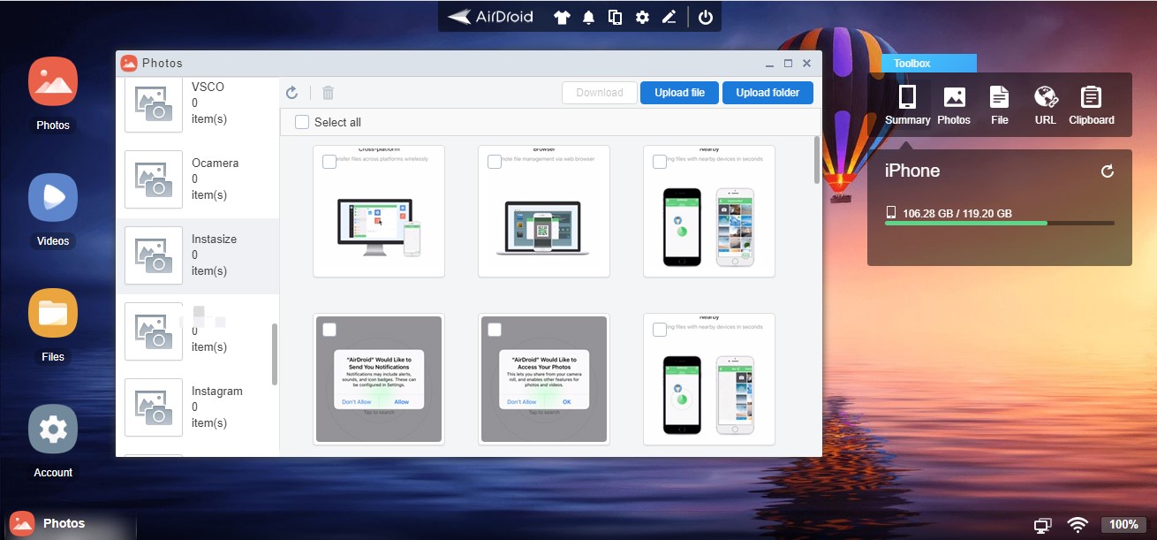1157x540 pixels.
Task: Open the Videos desktop icon
Action: pyautogui.click(x=53, y=197)
